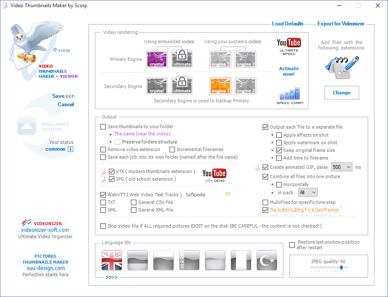Open YouTube VTX Demo video

214,176
